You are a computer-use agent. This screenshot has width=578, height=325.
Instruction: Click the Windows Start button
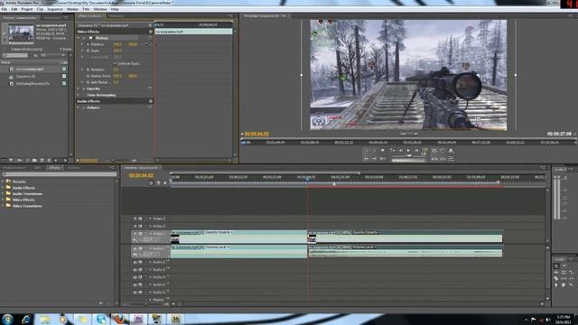pyautogui.click(x=7, y=319)
